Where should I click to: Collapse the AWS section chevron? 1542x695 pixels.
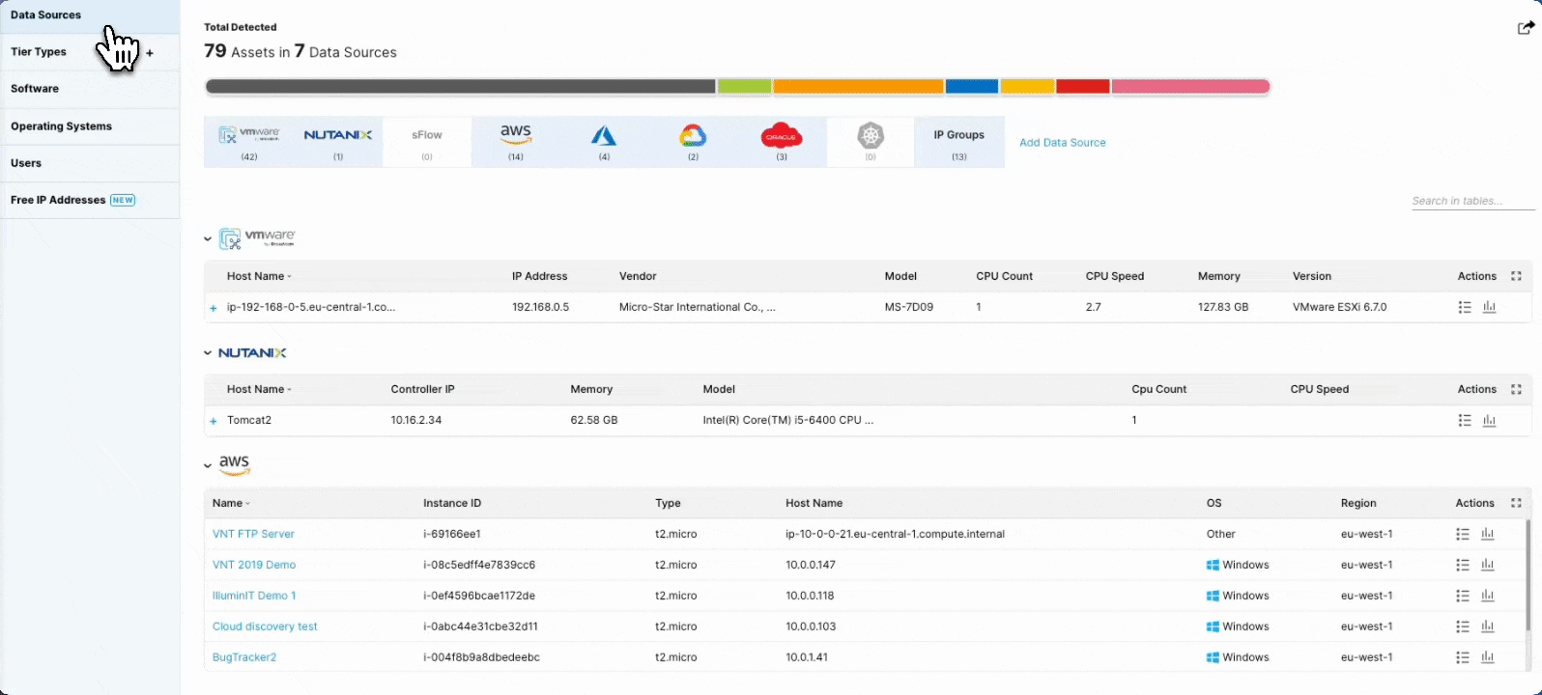coord(208,466)
